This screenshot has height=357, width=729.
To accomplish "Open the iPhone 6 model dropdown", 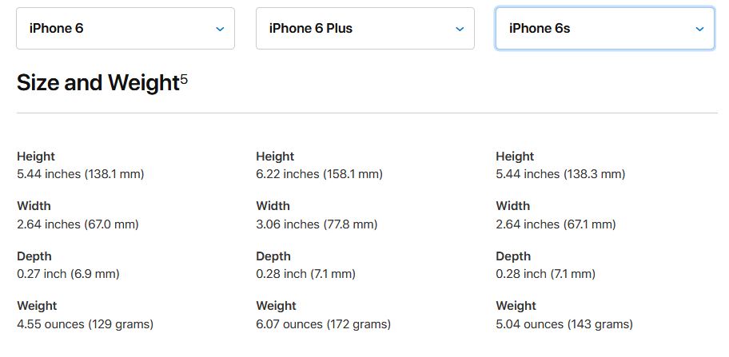I will (125, 29).
